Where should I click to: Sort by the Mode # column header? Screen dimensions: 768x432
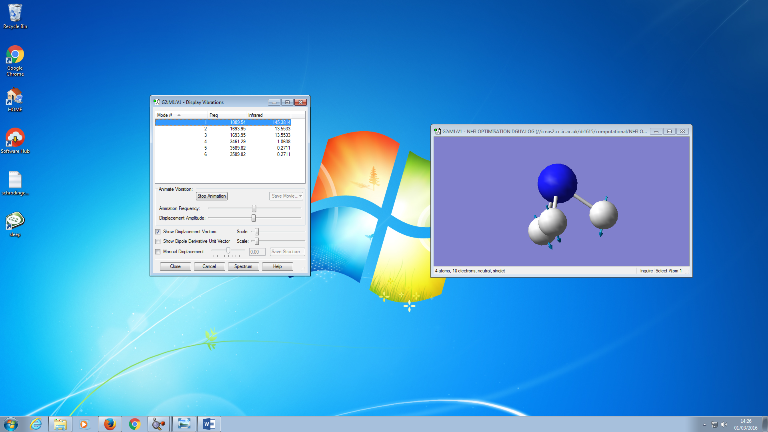pos(168,115)
